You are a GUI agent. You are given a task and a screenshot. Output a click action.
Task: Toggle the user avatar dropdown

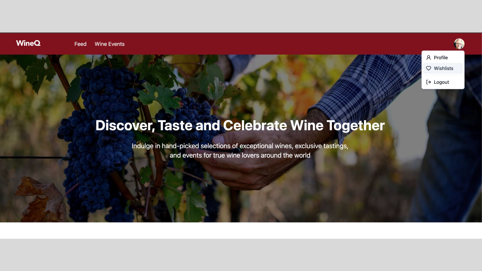tap(459, 44)
